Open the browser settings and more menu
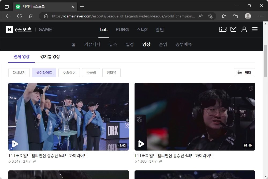 click(260, 16)
